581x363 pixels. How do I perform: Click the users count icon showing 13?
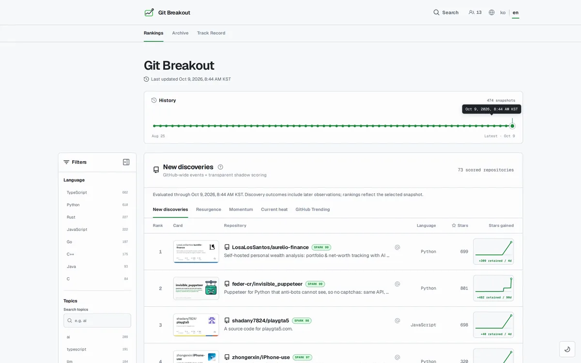click(x=472, y=13)
